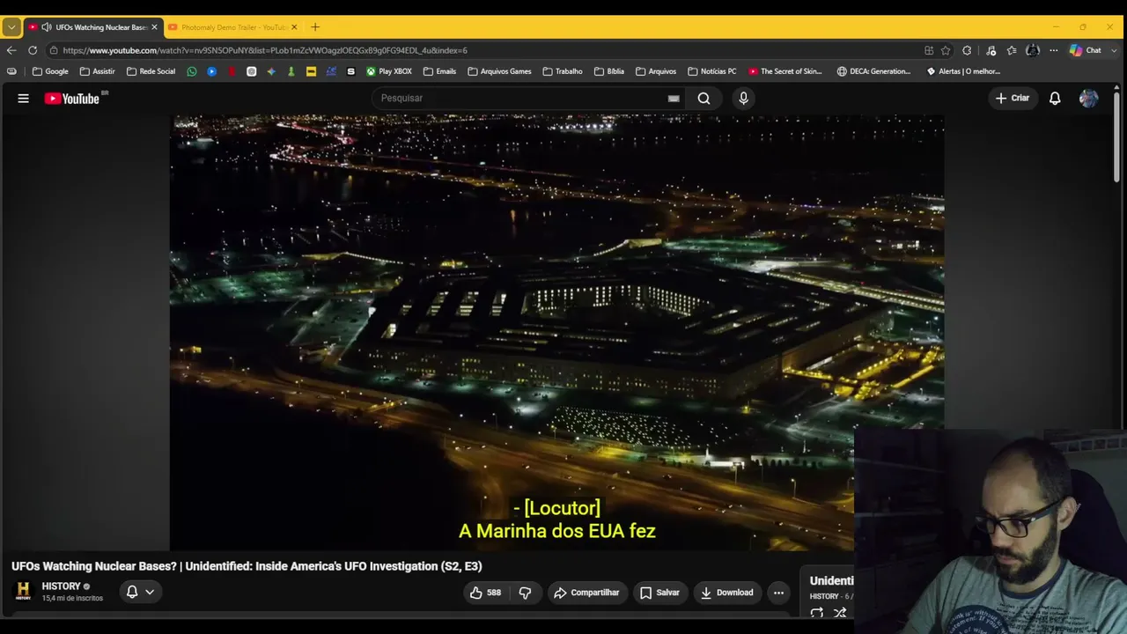This screenshot has width=1127, height=634.
Task: Open browser extensions puzzle icon
Action: click(967, 50)
